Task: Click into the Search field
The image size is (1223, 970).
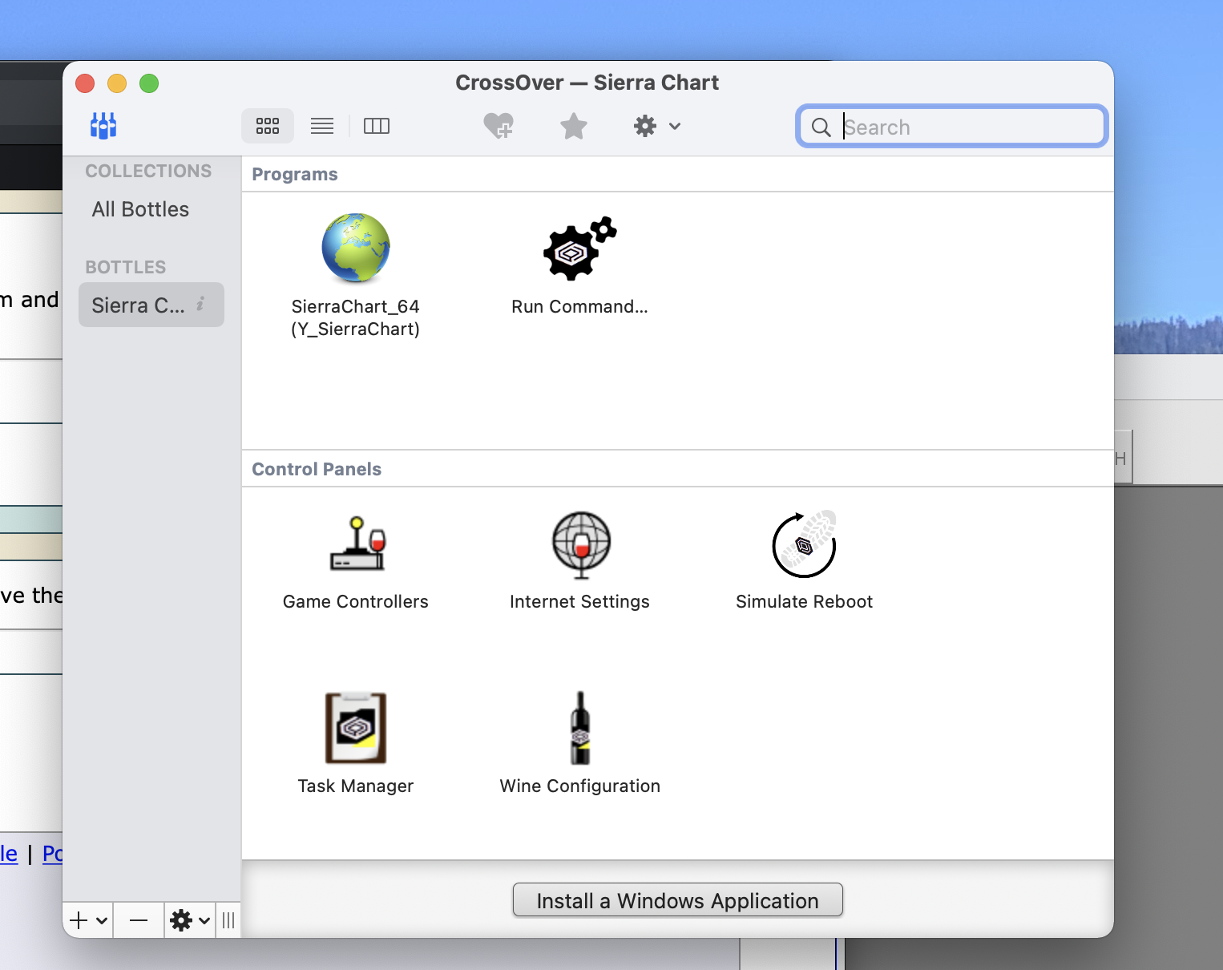Action: 952,127
